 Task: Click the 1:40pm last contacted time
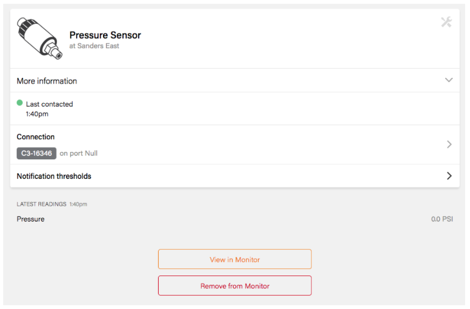pyautogui.click(x=37, y=114)
